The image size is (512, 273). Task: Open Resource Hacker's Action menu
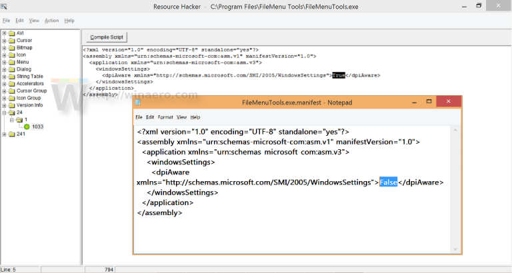pyautogui.click(x=51, y=21)
